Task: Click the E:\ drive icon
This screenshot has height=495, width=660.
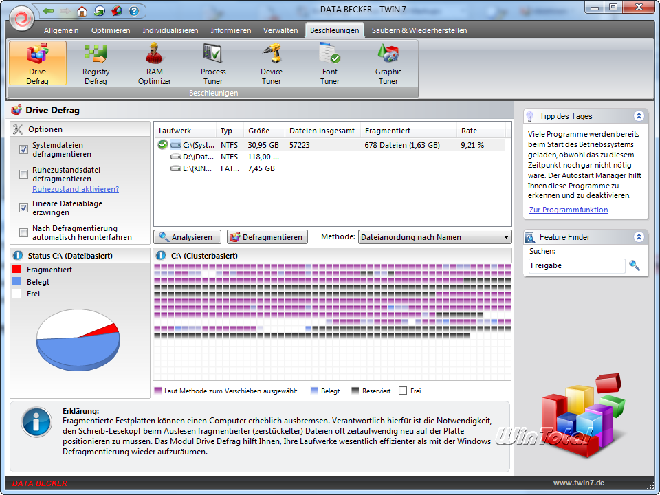Action: [x=175, y=169]
